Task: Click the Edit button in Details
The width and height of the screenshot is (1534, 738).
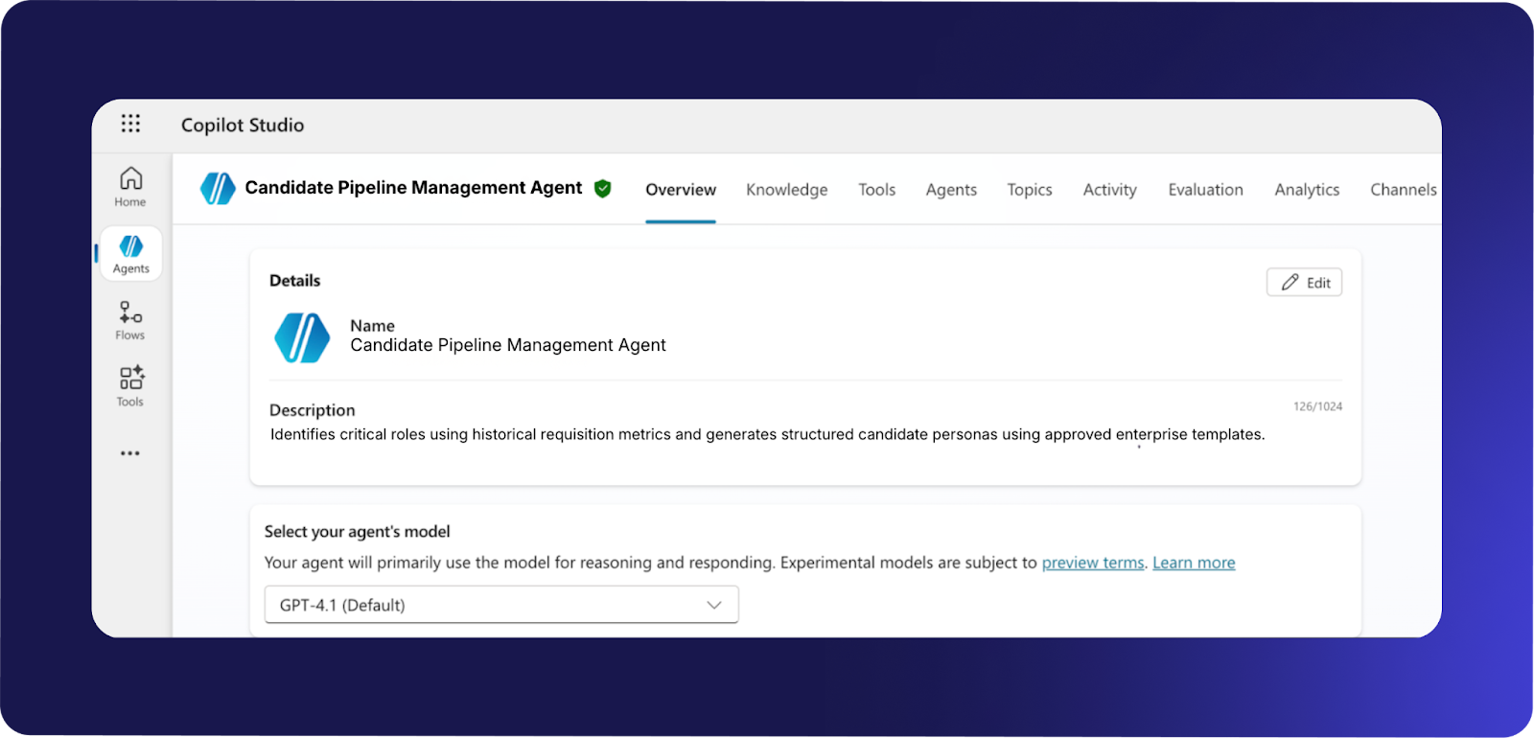Action: (1304, 283)
